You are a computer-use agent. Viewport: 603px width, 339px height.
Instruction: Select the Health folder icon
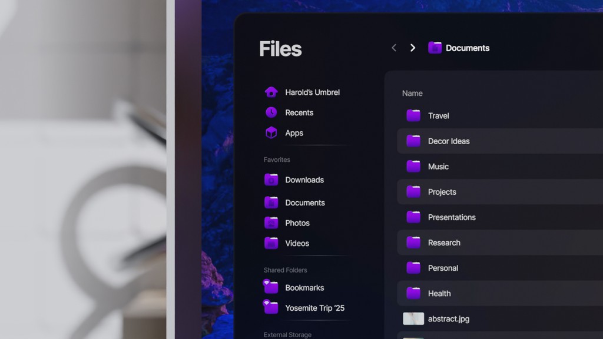[413, 293]
